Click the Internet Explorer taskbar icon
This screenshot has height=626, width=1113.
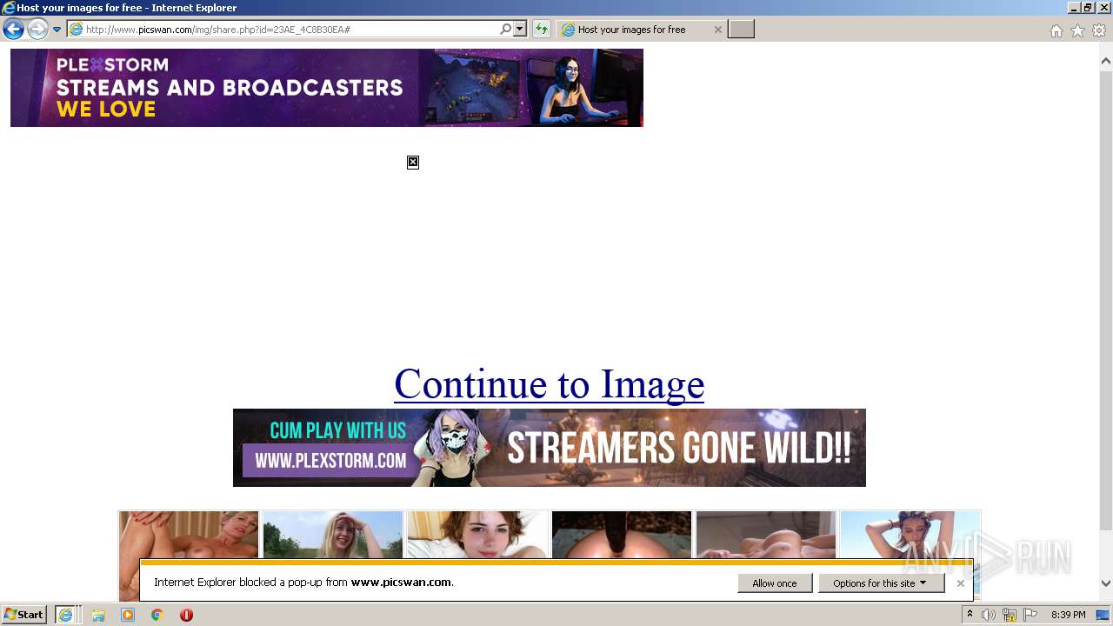[67, 615]
